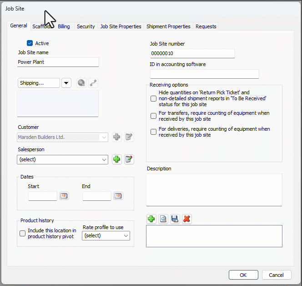Click the red X delete icon

pos(186,219)
